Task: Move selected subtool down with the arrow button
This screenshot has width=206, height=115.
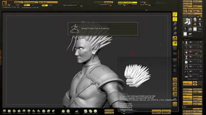Action: [195, 85]
